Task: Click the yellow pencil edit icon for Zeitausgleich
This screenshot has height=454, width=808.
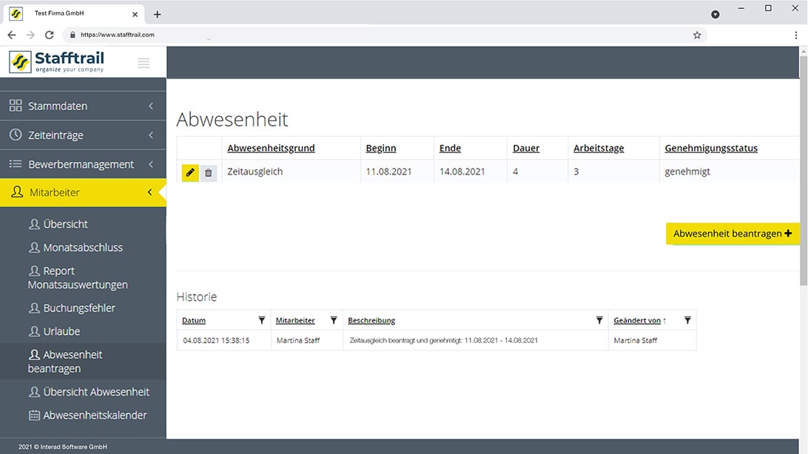Action: (x=190, y=172)
